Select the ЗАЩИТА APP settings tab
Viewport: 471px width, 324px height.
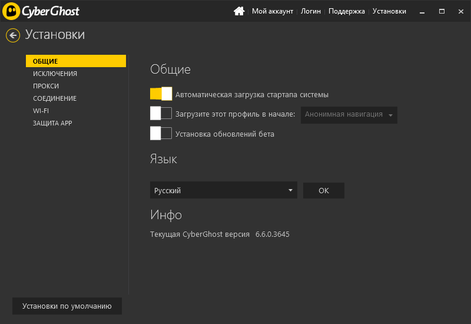[x=52, y=123]
